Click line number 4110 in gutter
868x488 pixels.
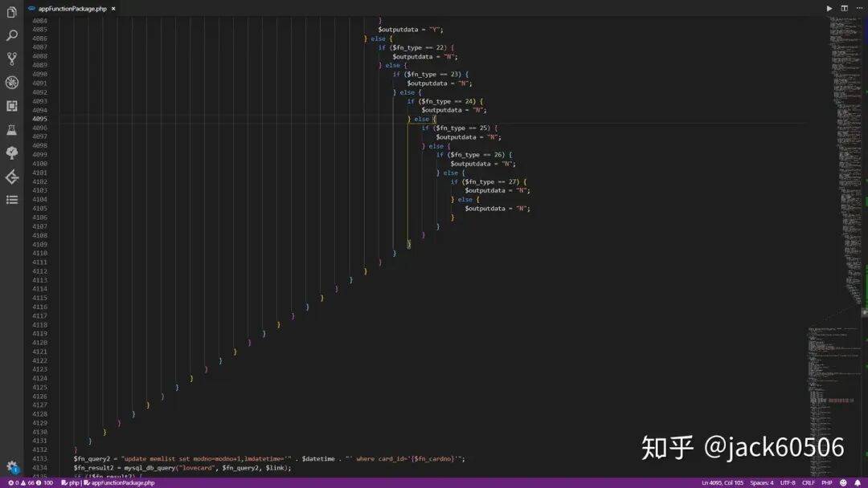pos(39,253)
